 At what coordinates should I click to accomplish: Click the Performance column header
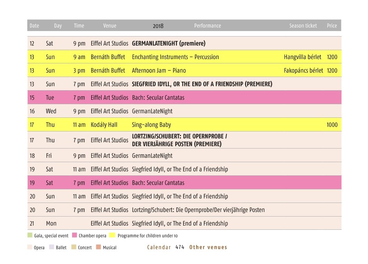point(207,26)
